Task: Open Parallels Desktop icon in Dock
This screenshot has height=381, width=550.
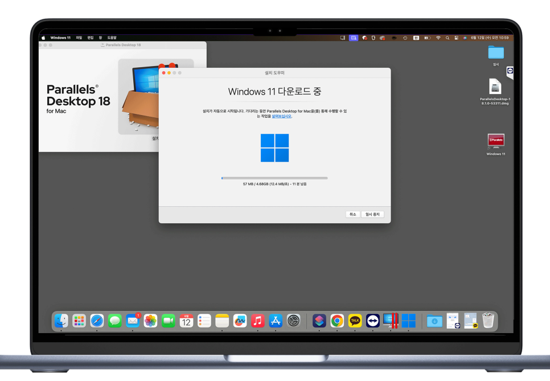Action: [x=391, y=321]
